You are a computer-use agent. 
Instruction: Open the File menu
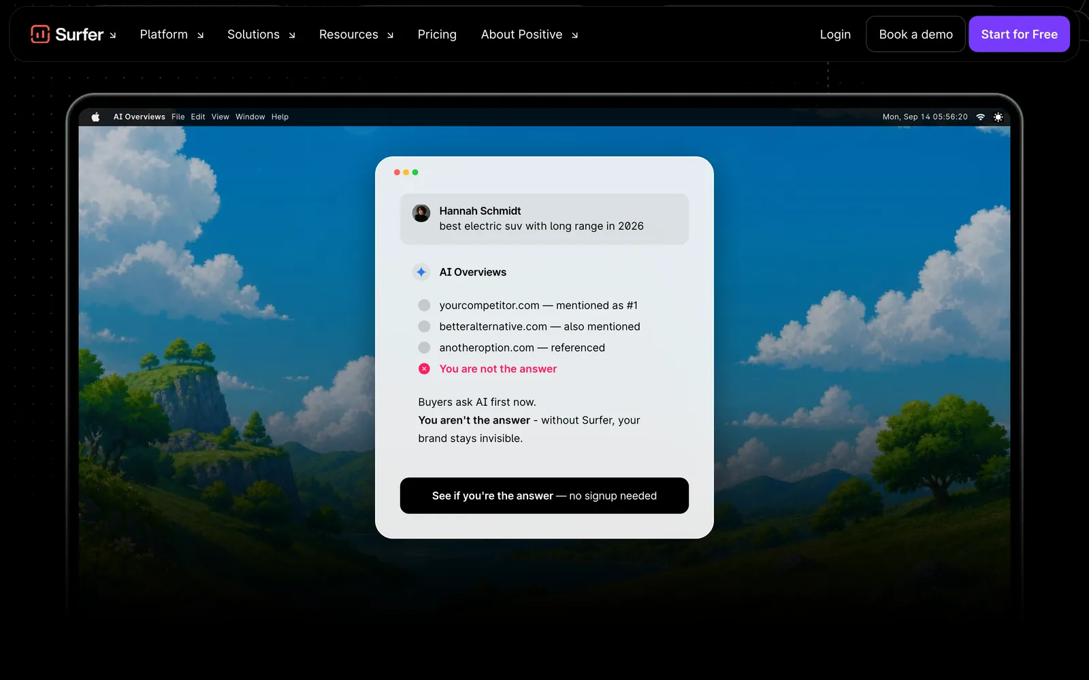click(178, 117)
